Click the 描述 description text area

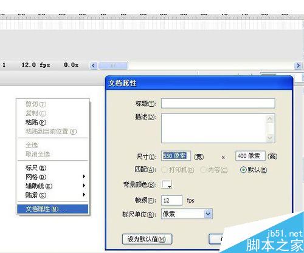pyautogui.click(x=214, y=128)
